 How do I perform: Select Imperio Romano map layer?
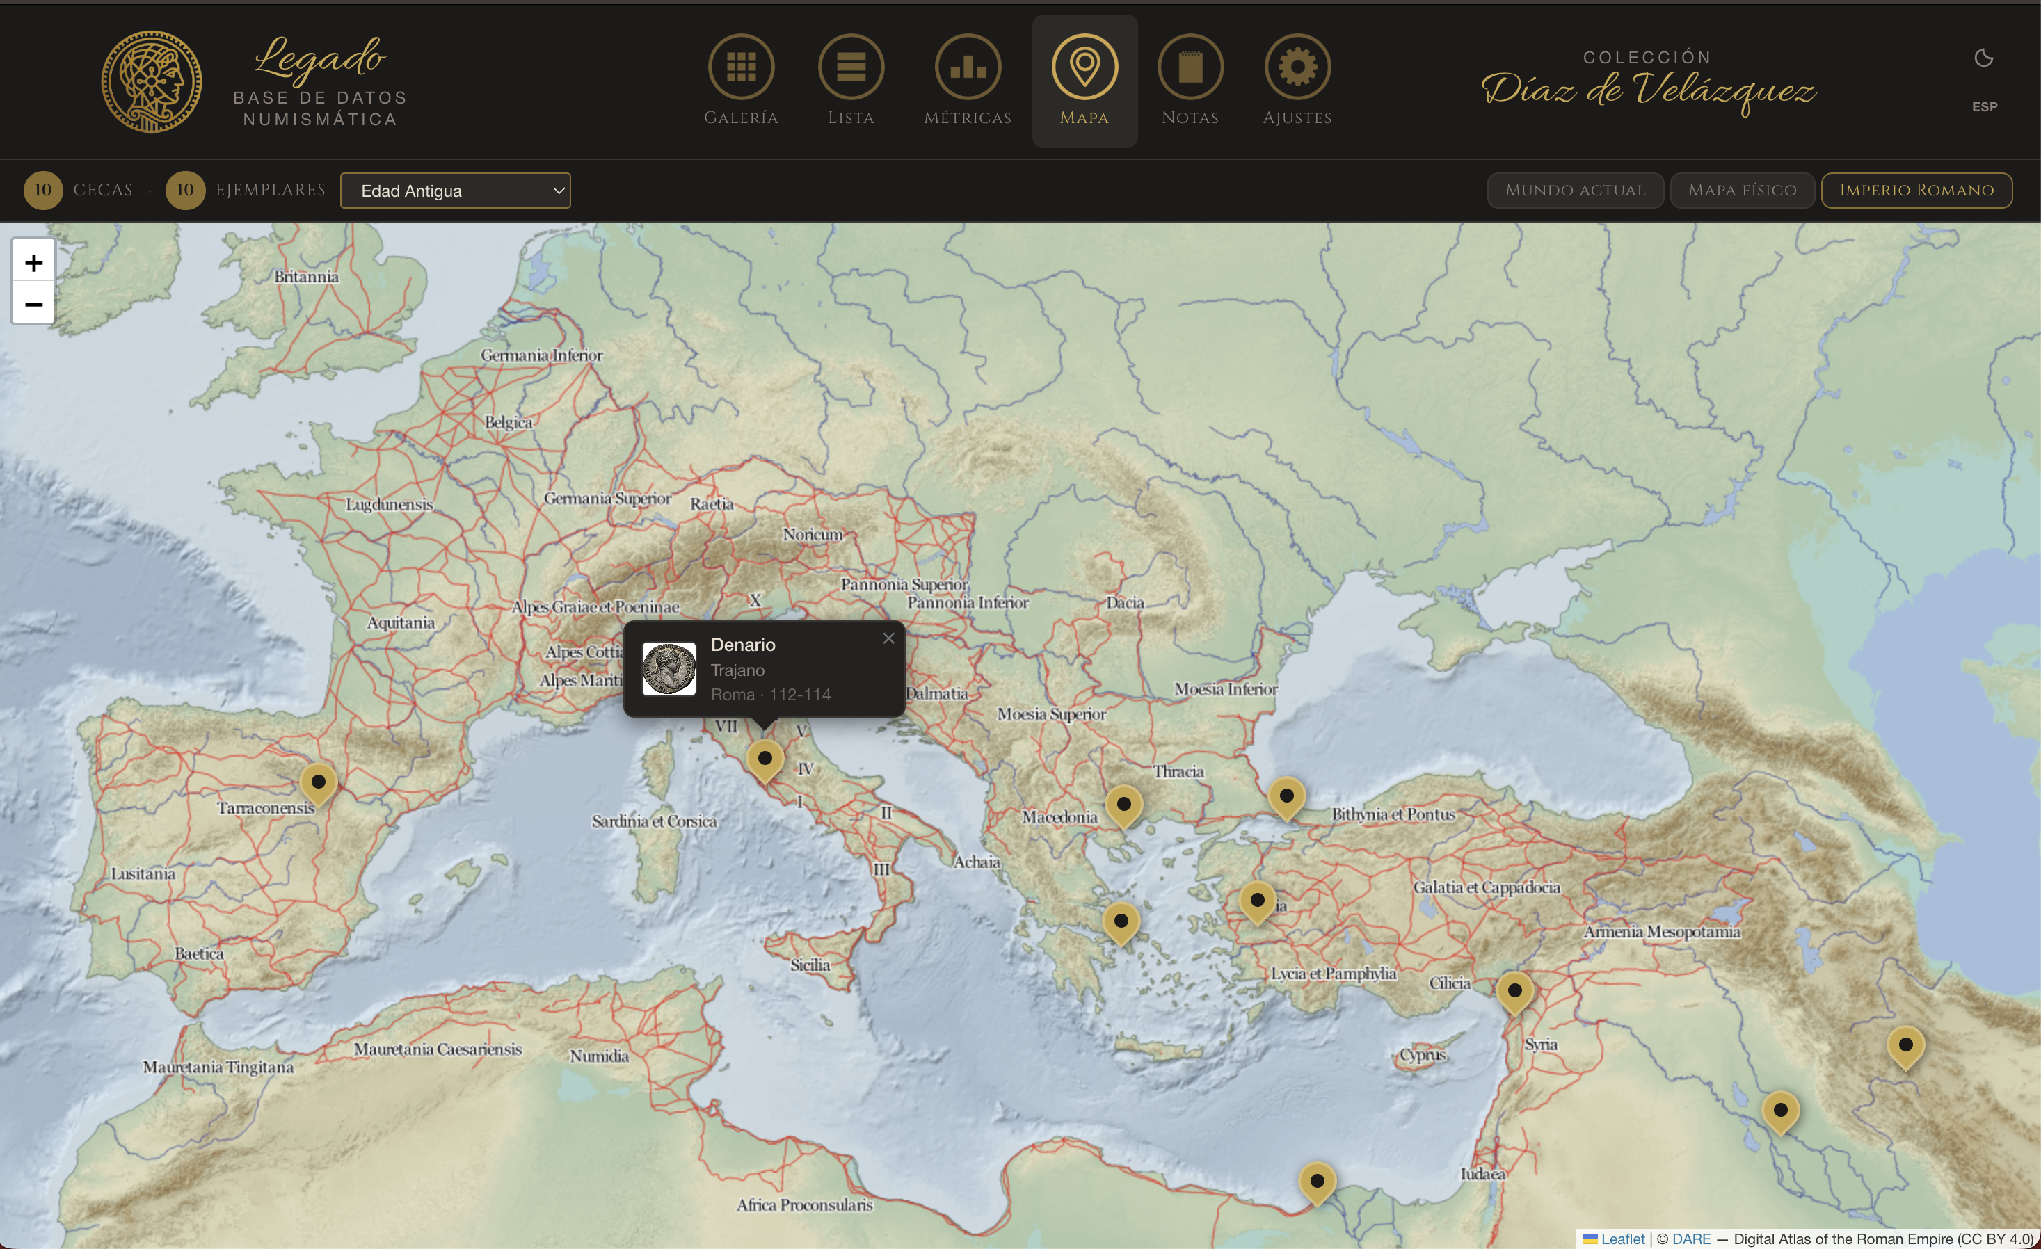(x=1916, y=191)
